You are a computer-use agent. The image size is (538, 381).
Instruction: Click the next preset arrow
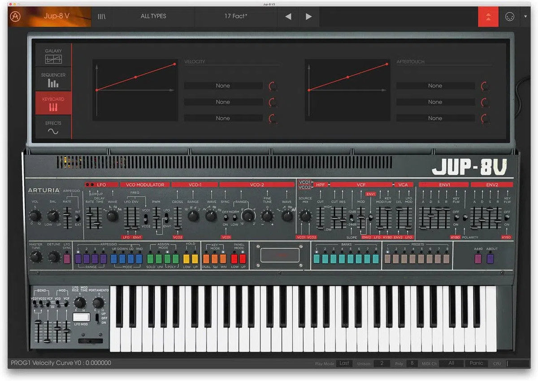tap(308, 17)
